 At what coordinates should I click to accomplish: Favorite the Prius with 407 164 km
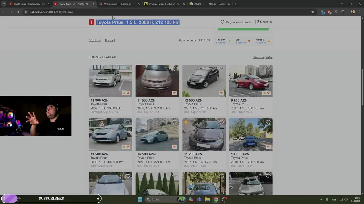[128, 122]
